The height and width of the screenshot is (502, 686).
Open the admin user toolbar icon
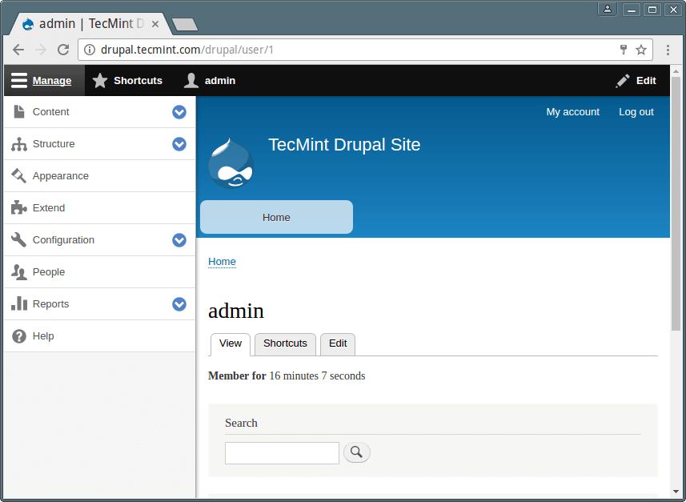190,80
